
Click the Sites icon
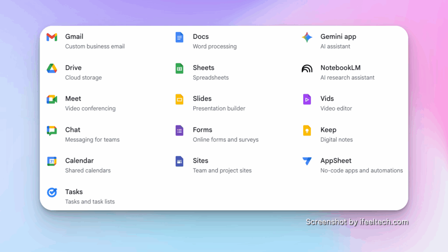[179, 161]
